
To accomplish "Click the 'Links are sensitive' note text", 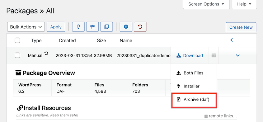I will point(47,115).
